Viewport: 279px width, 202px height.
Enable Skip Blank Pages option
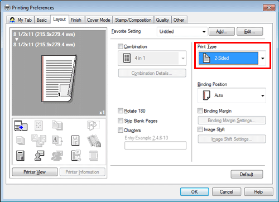coord(121,121)
